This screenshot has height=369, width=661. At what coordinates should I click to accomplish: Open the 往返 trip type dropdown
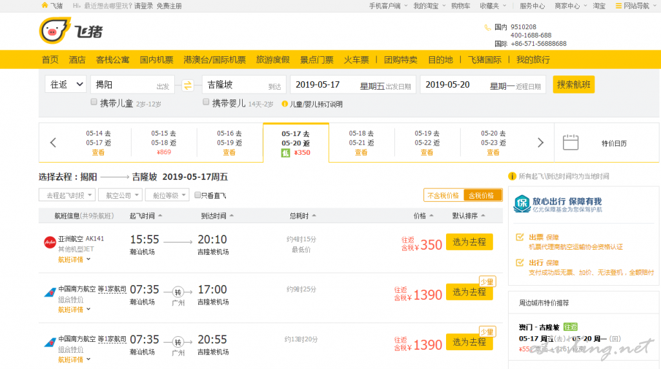pos(66,85)
